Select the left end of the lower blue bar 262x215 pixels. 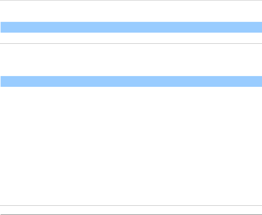click(4, 81)
